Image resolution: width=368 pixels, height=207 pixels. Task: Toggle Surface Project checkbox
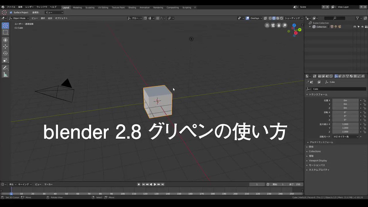11,13
